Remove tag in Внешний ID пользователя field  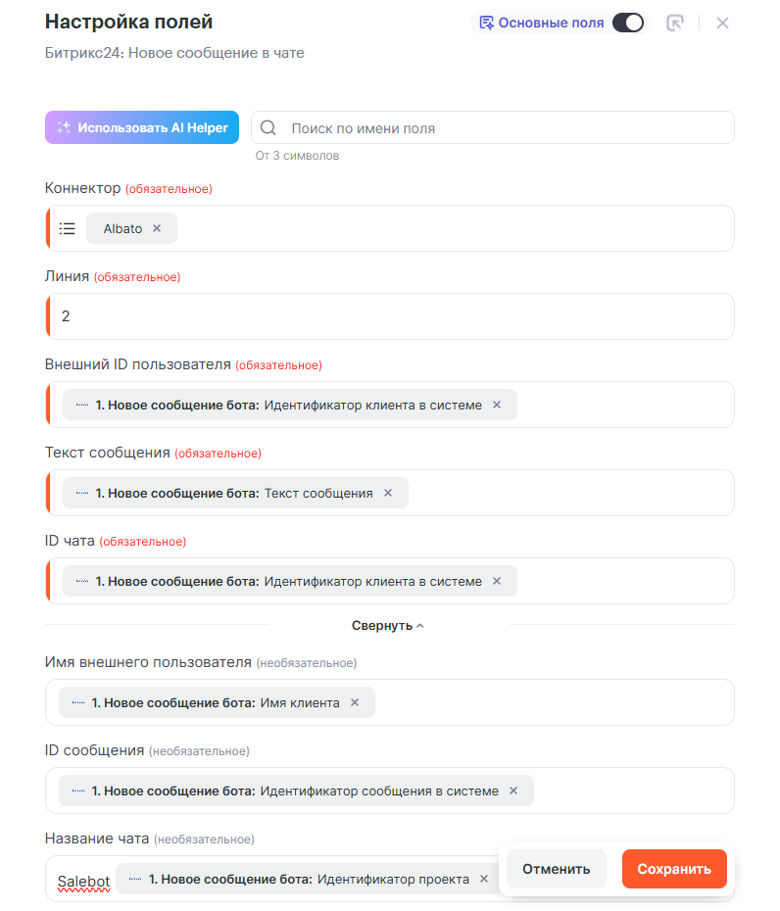(x=497, y=405)
